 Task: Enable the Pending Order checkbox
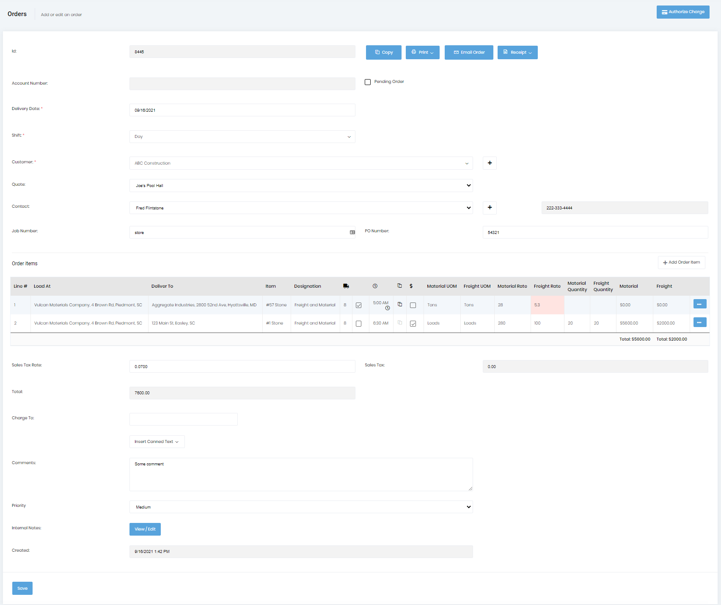point(368,82)
